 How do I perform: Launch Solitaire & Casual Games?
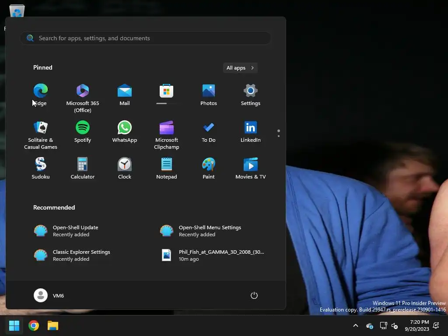coord(41,135)
